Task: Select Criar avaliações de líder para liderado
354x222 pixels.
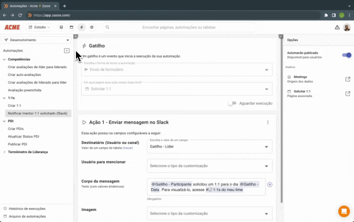Action: tap(37, 67)
